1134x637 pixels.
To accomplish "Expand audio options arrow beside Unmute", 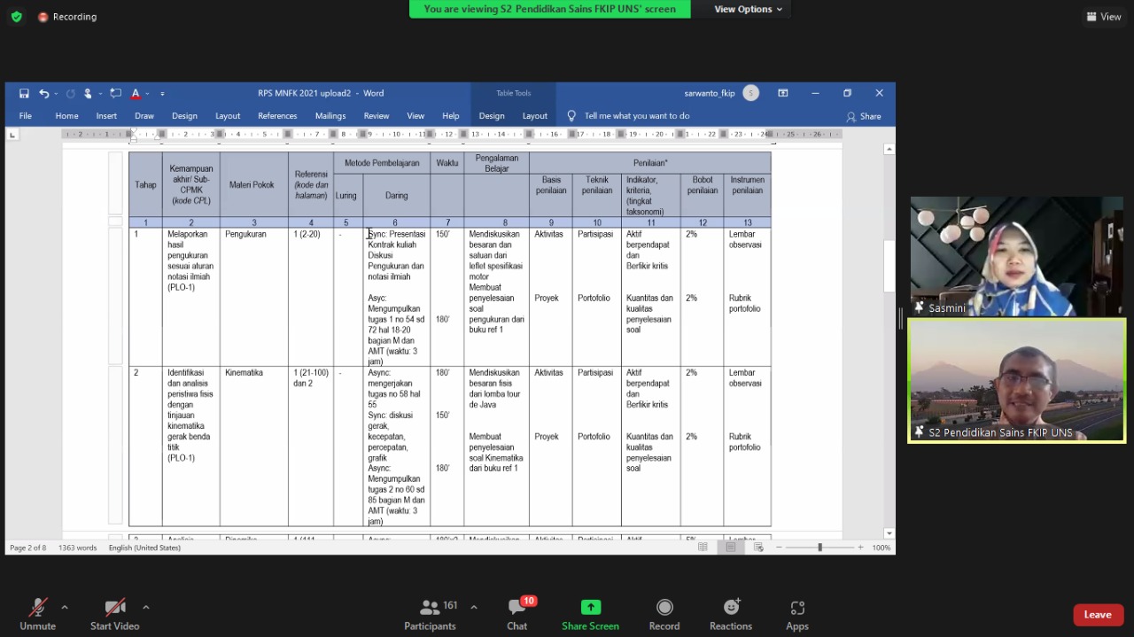I will 65,607.
